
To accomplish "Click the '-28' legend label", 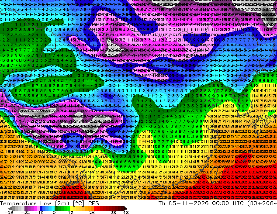I will click(9, 212).
